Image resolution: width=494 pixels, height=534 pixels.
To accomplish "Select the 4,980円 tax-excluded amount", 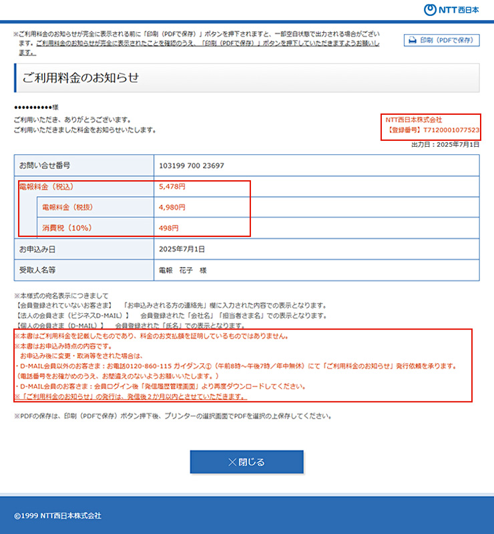I will [x=172, y=208].
